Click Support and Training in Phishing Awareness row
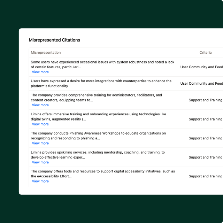 [205, 138]
